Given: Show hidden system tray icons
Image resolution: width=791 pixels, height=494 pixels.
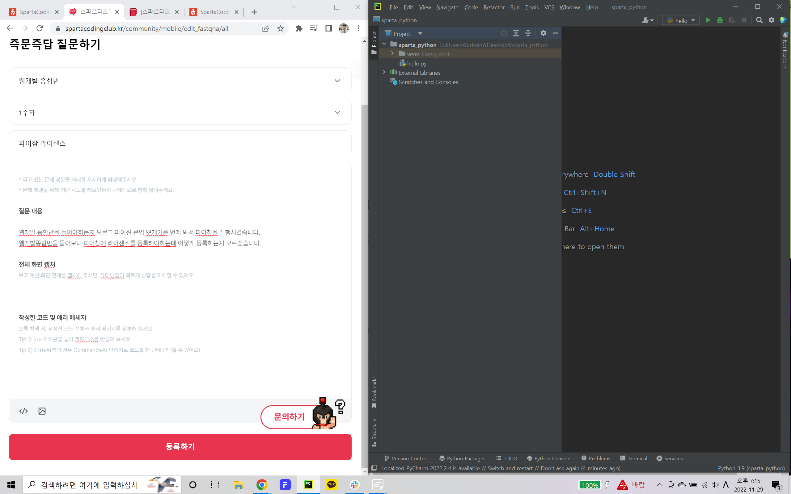Looking at the screenshot, I should point(659,485).
